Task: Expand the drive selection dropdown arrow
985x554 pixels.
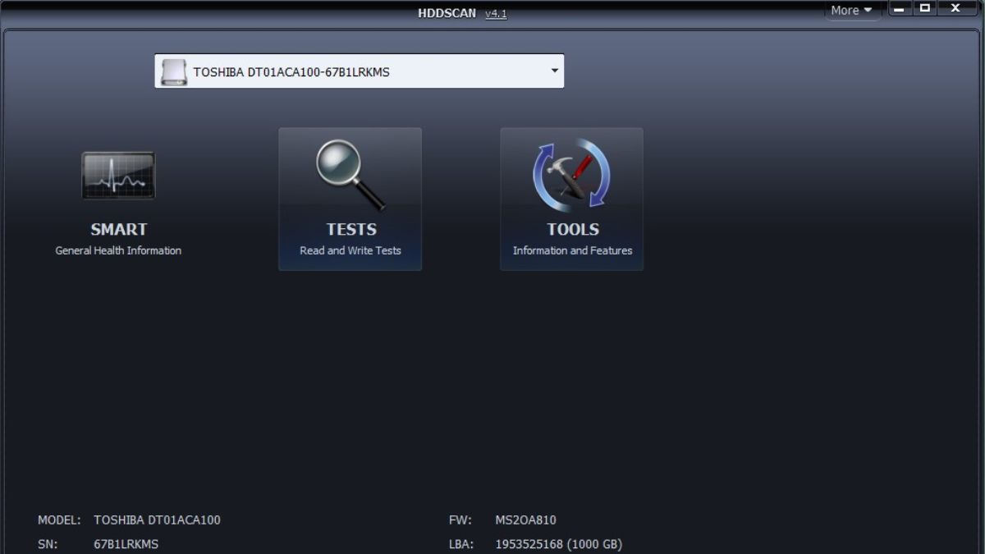Action: click(555, 71)
